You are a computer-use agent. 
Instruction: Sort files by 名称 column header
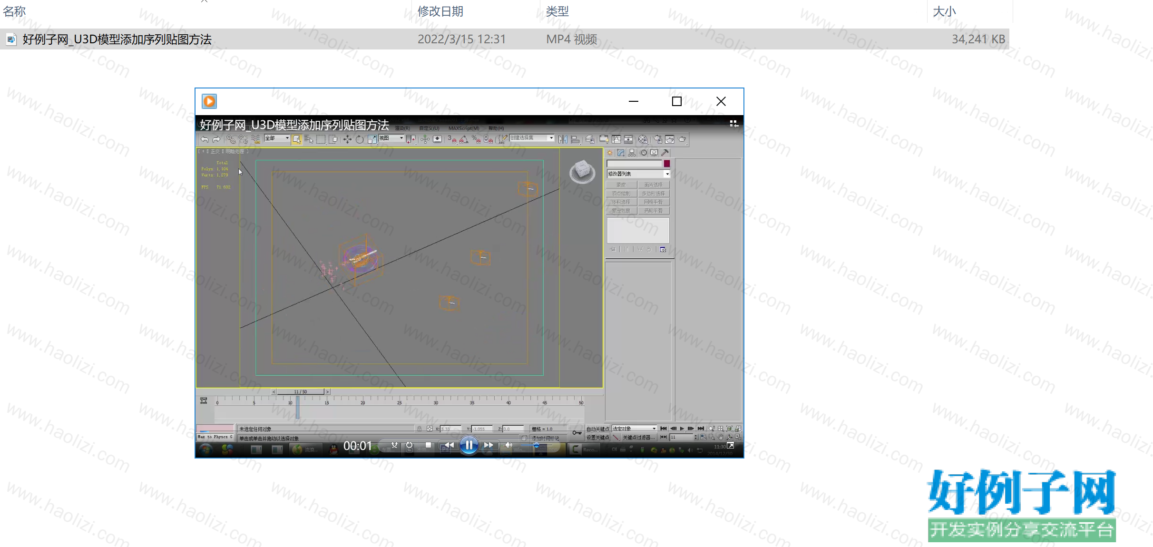coord(14,11)
